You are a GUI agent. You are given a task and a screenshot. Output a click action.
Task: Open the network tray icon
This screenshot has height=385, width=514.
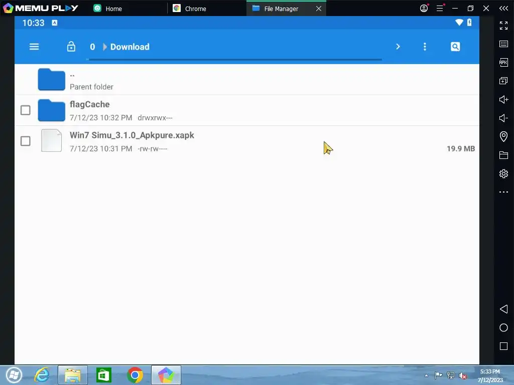pos(451,375)
